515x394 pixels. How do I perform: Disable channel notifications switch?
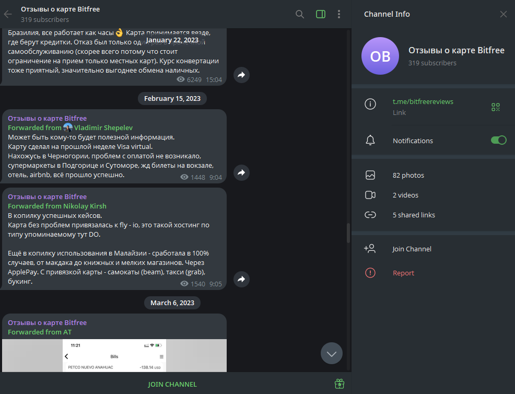coord(498,141)
